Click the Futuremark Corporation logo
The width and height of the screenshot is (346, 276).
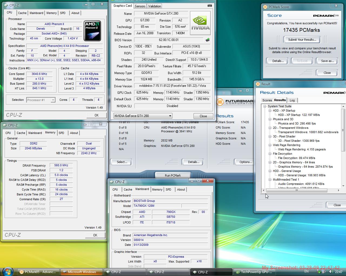(235, 102)
